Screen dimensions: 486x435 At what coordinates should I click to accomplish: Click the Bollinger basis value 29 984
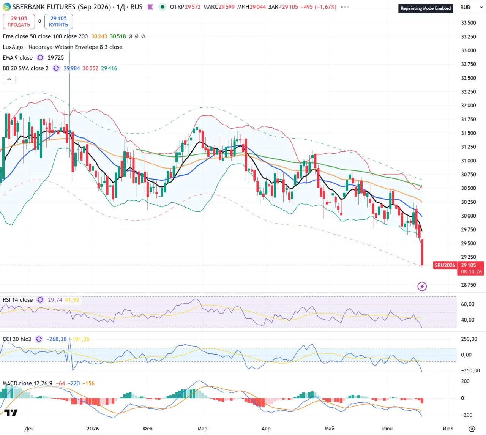click(x=72, y=68)
